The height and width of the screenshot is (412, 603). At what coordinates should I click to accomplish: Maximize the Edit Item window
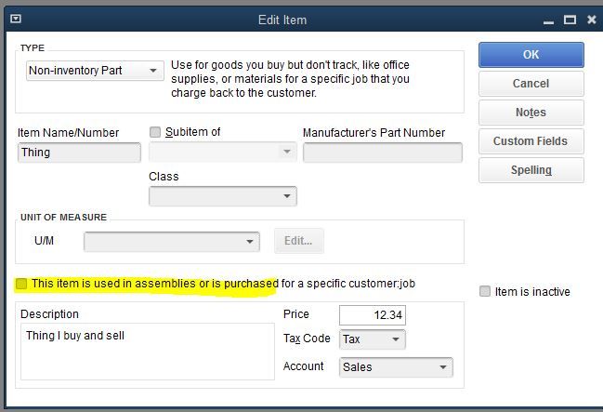(570, 19)
